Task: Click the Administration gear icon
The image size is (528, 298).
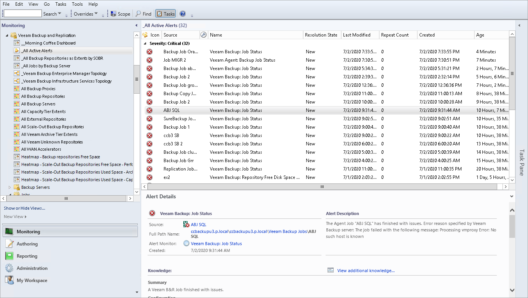Action: [x=10, y=268]
